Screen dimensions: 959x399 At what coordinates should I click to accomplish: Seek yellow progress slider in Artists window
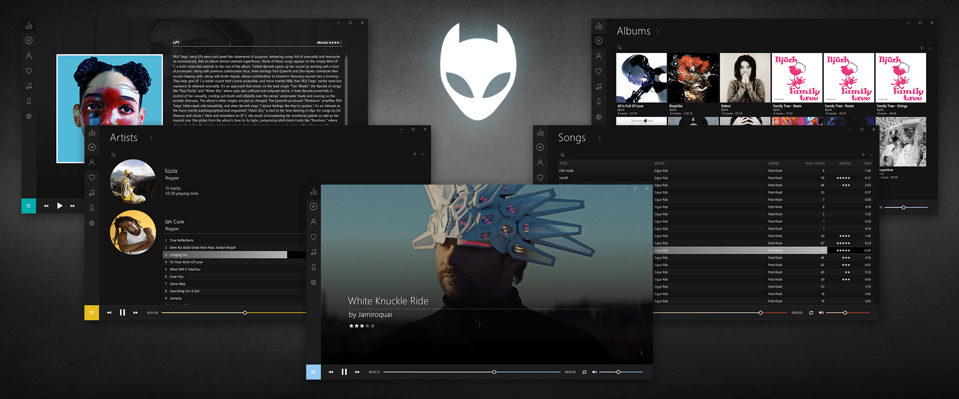(x=234, y=313)
